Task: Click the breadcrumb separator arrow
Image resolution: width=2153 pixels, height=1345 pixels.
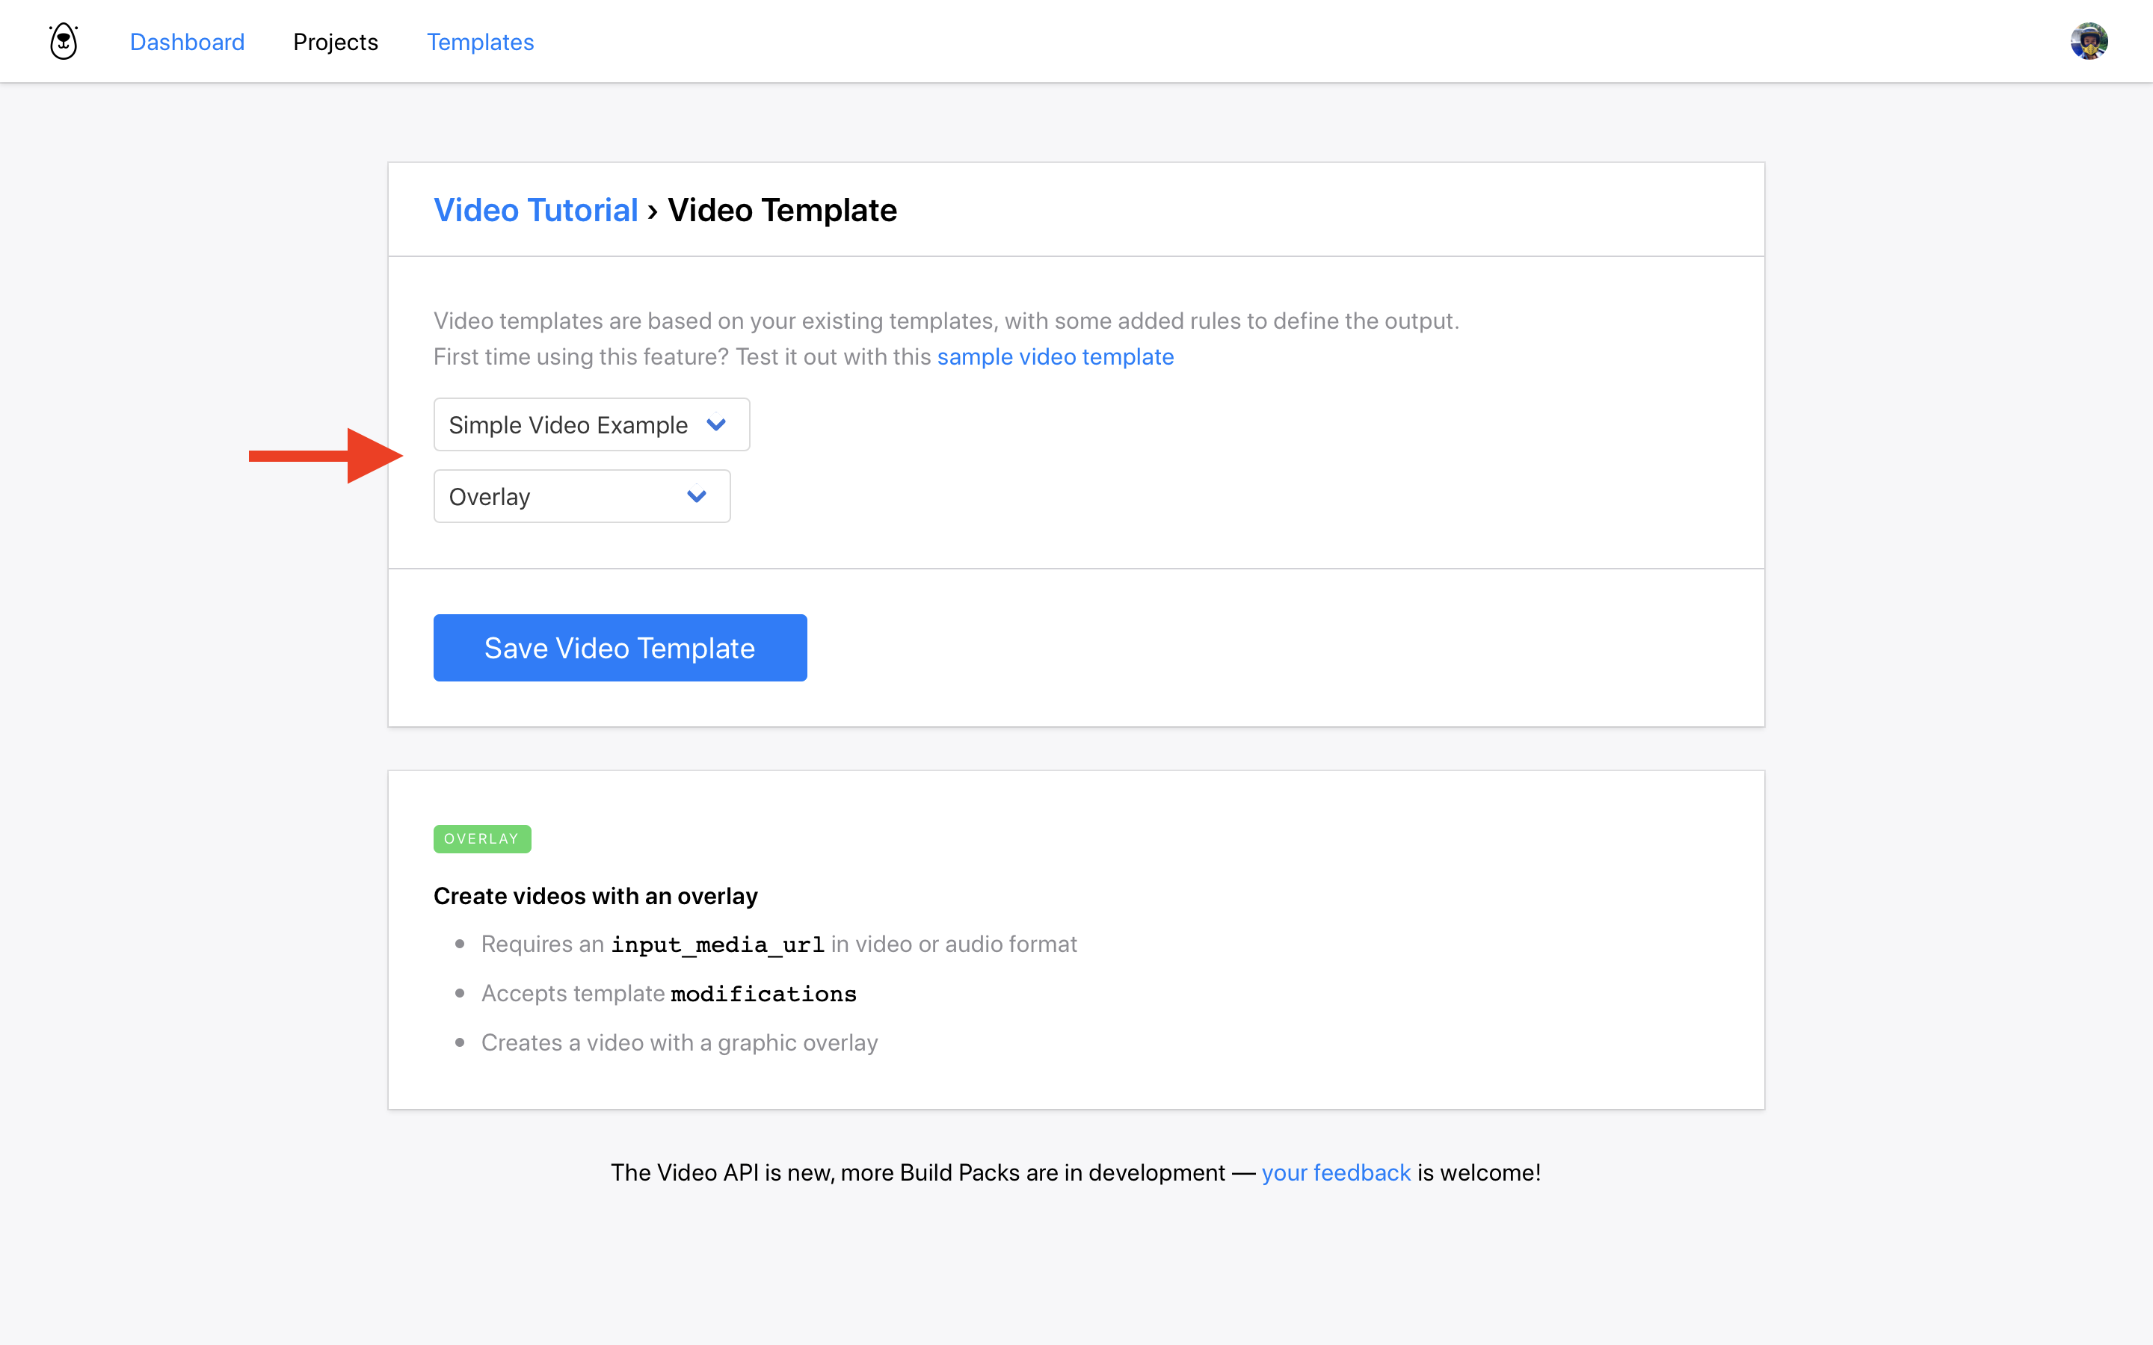Action: click(653, 211)
